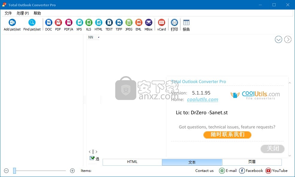Click the about panel scroll down arrow

point(290,156)
